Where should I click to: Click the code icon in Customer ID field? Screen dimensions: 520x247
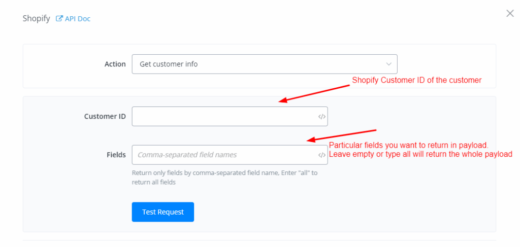click(x=321, y=117)
